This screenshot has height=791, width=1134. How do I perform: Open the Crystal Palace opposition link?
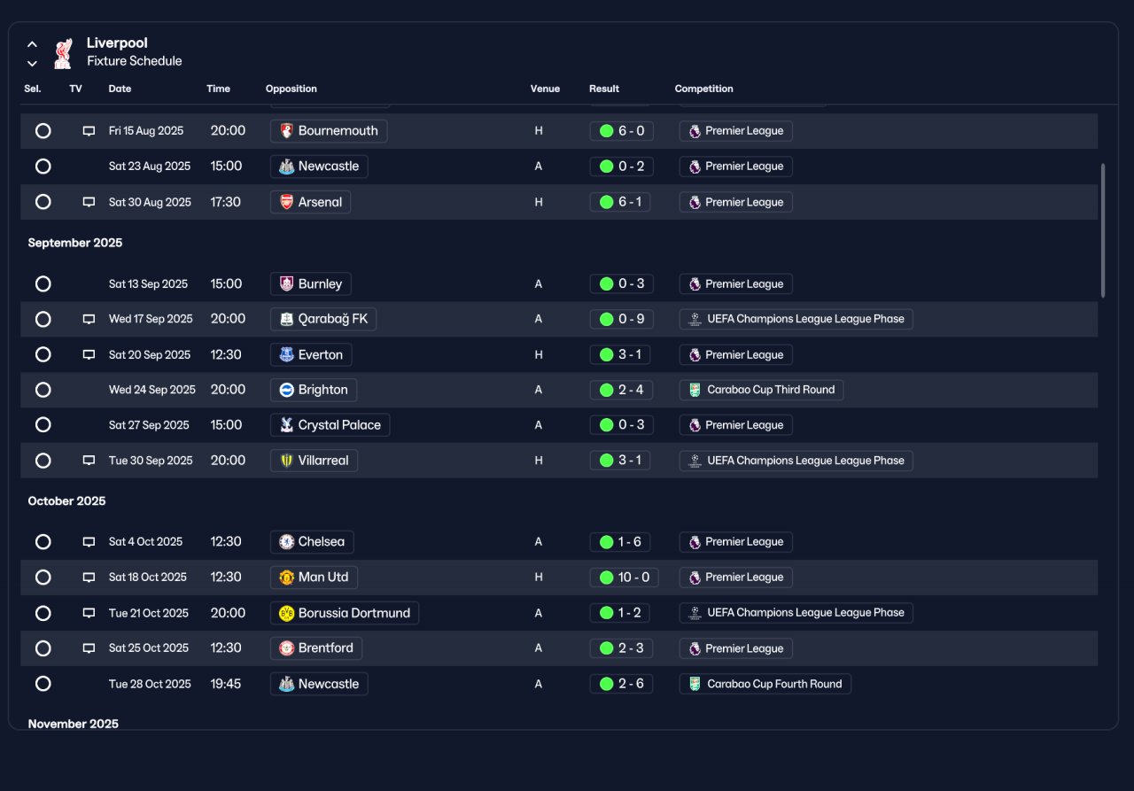[x=330, y=425]
